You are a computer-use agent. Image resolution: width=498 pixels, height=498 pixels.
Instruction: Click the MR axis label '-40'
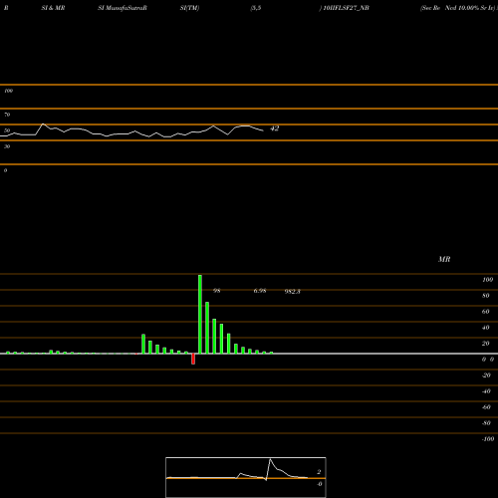486,391
